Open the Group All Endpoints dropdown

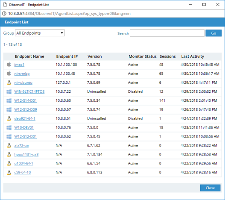coord(40,33)
